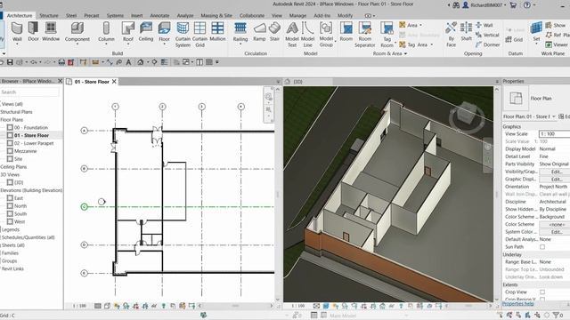Click grid bubble C in floor plan
This screenshot has width=570, height=320.
(x=84, y=207)
